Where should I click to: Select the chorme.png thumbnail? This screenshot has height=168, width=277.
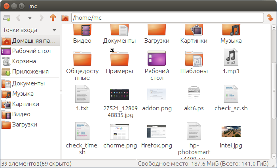[120, 132]
